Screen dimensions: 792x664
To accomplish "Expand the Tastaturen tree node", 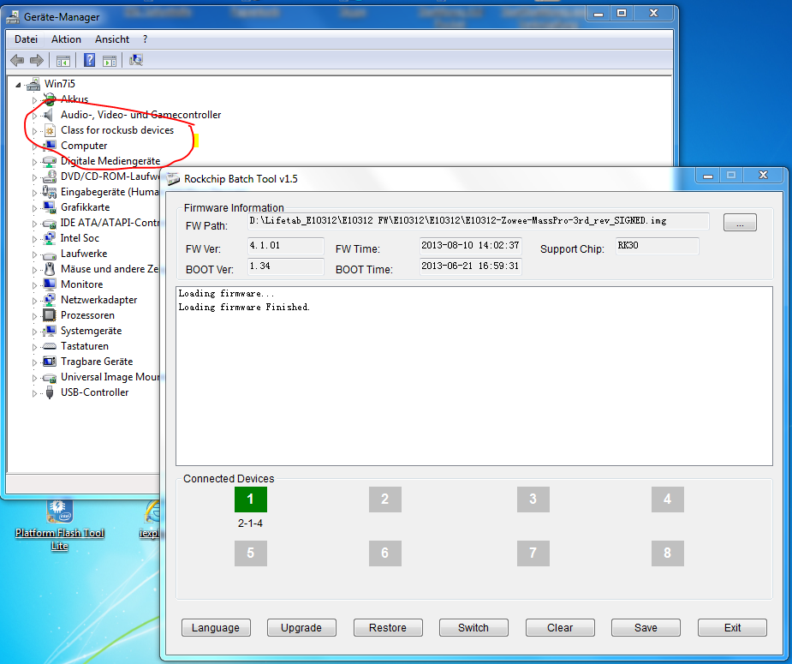I will coord(35,347).
